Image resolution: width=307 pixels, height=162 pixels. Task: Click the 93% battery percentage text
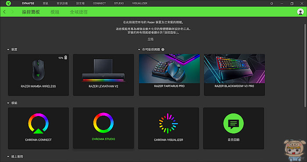click(x=61, y=58)
